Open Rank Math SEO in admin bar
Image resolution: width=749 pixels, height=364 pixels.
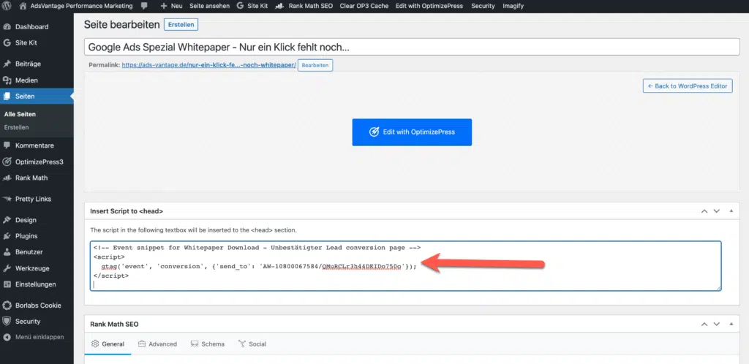(x=304, y=6)
